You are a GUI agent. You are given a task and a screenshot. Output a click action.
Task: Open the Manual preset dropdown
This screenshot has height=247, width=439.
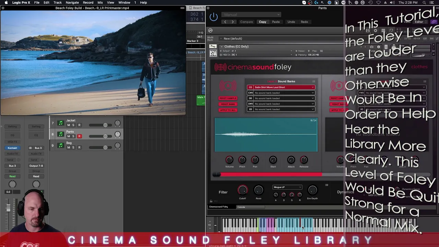(x=251, y=15)
